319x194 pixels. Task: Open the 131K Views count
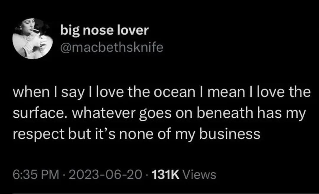click(183, 175)
